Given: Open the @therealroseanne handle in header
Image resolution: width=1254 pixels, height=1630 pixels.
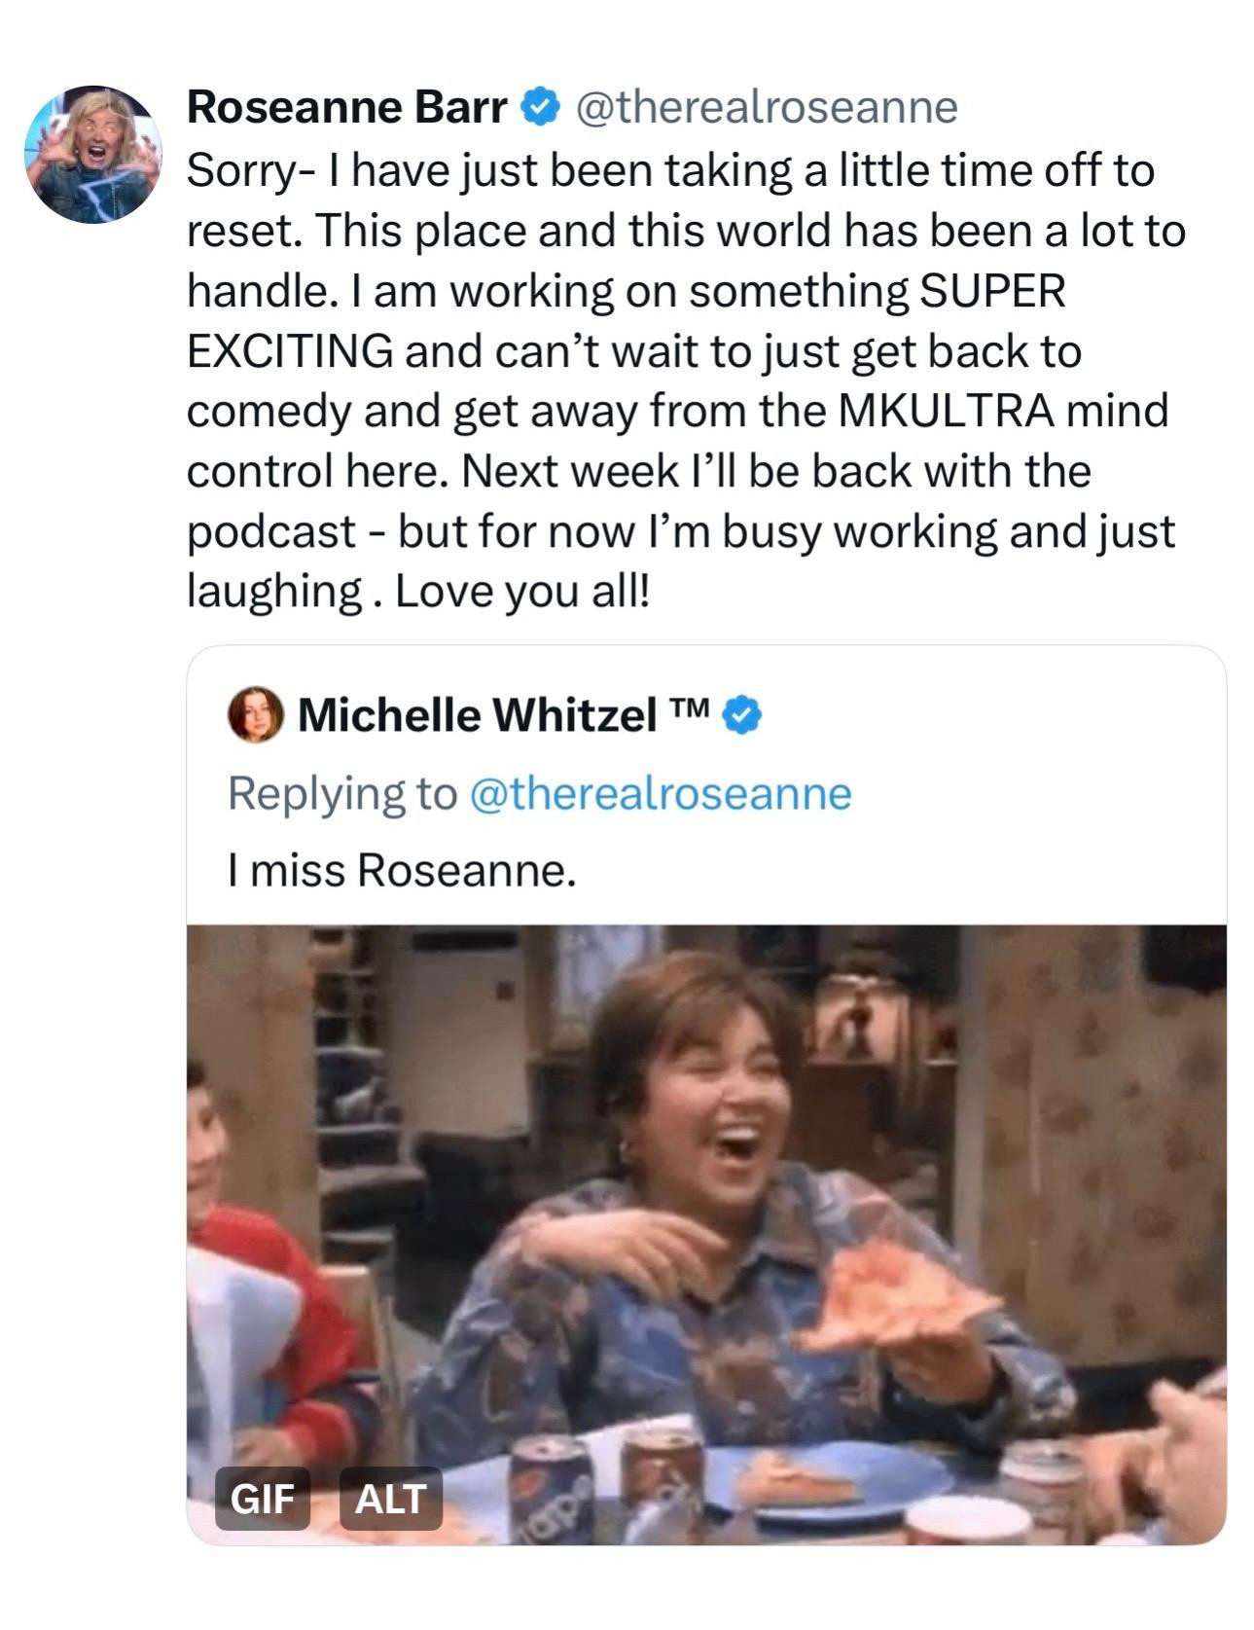Looking at the screenshot, I should click(x=767, y=107).
